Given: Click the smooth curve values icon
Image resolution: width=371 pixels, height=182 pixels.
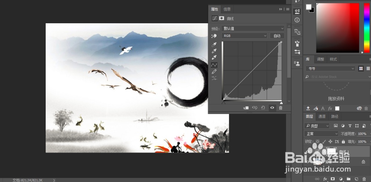Looking at the screenshot, I should click(214, 78).
